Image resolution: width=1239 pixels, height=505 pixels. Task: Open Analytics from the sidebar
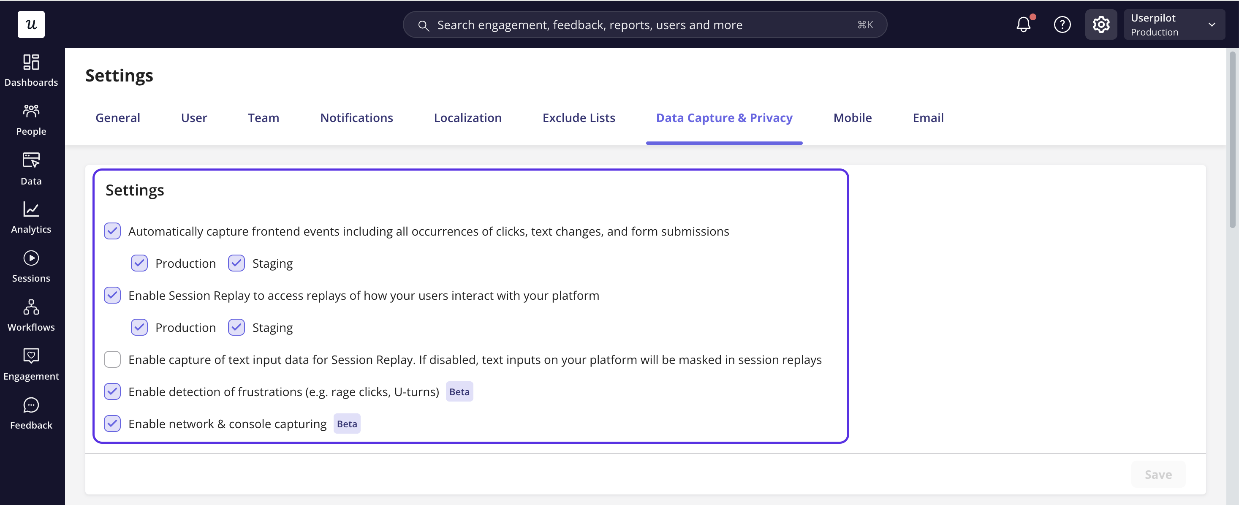(31, 209)
